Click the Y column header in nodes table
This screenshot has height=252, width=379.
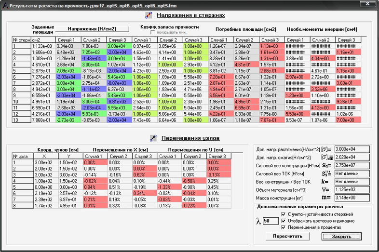(x=70, y=156)
